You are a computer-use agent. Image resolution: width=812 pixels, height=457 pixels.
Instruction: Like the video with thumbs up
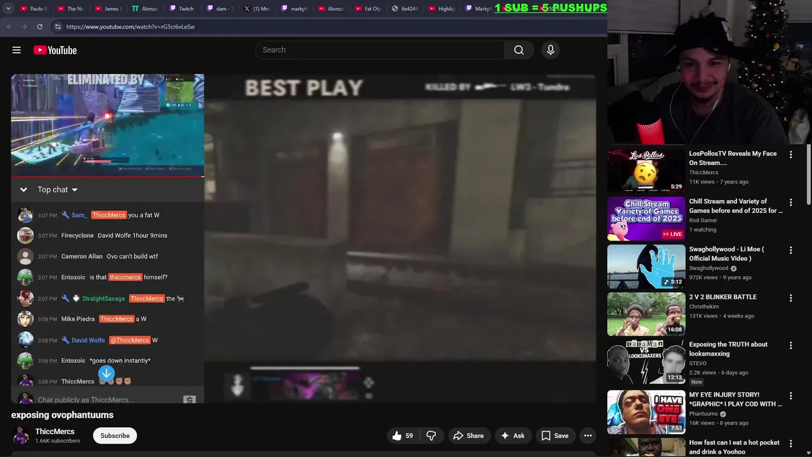coord(402,435)
